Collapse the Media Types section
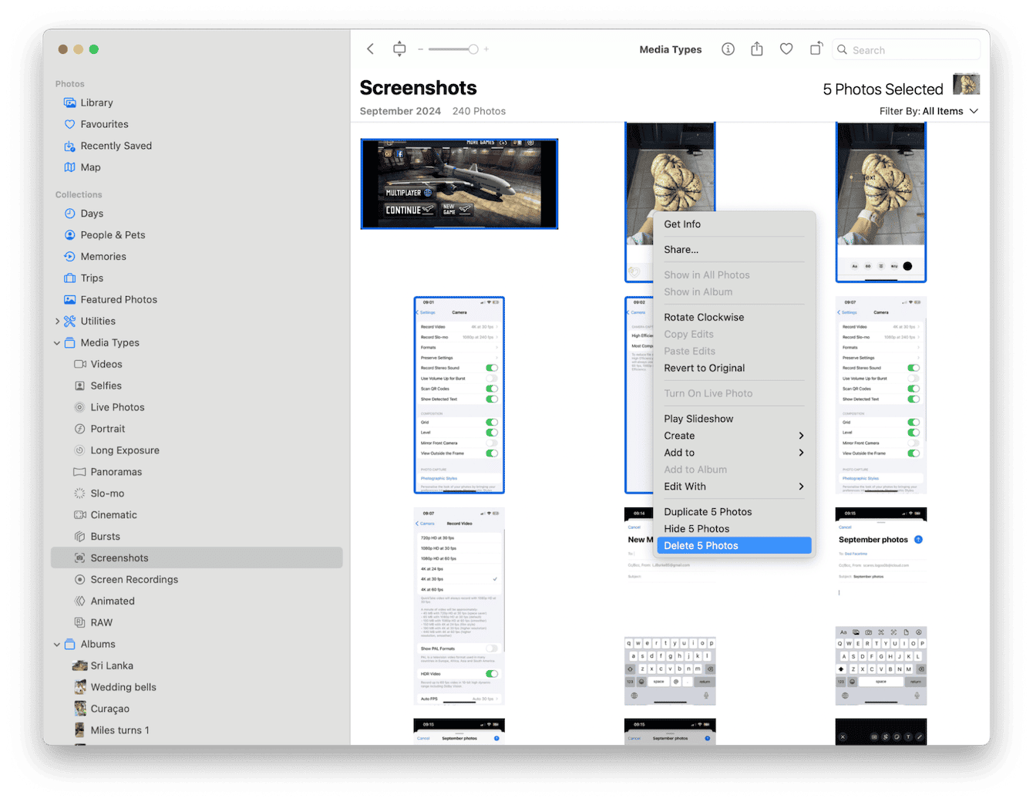The width and height of the screenshot is (1033, 802). pos(57,342)
